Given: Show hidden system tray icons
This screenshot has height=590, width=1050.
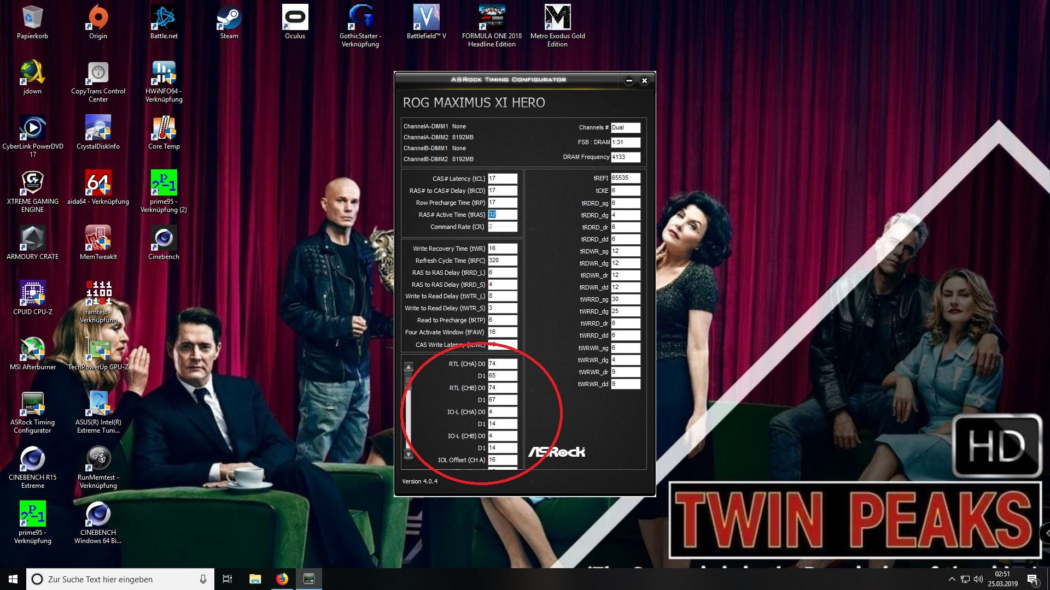Looking at the screenshot, I should pyautogui.click(x=952, y=579).
